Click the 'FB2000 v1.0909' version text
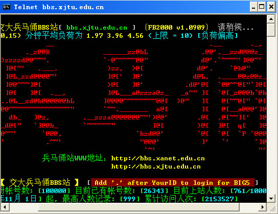 176,28
